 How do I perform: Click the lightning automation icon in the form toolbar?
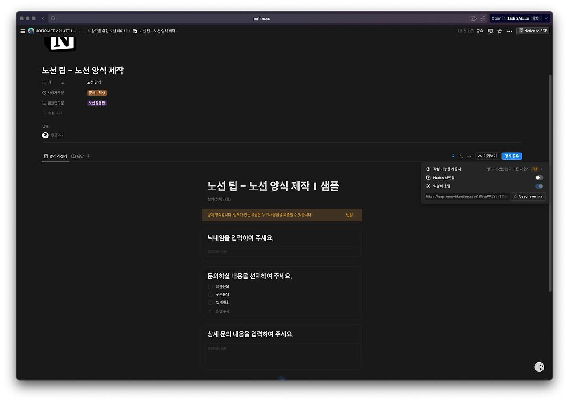(x=453, y=156)
